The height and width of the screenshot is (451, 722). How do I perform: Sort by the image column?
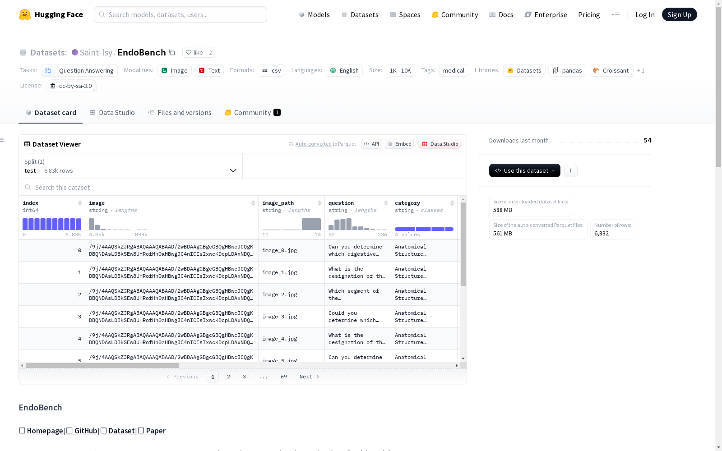(253, 203)
